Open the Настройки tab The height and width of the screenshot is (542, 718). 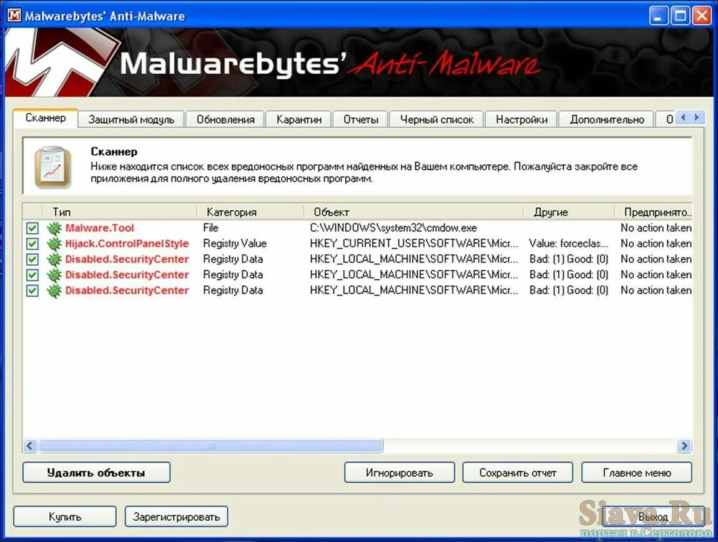[x=521, y=120]
